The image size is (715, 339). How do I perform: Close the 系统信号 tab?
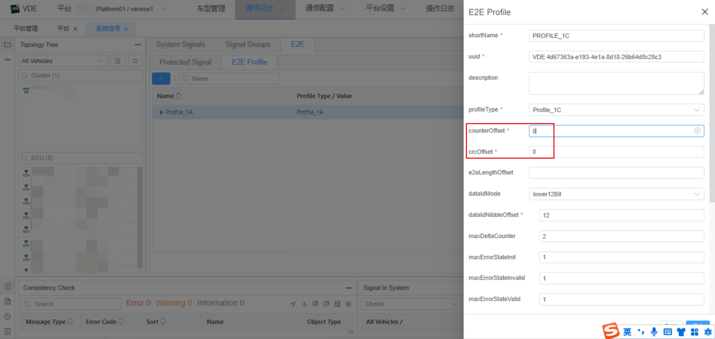[126, 29]
